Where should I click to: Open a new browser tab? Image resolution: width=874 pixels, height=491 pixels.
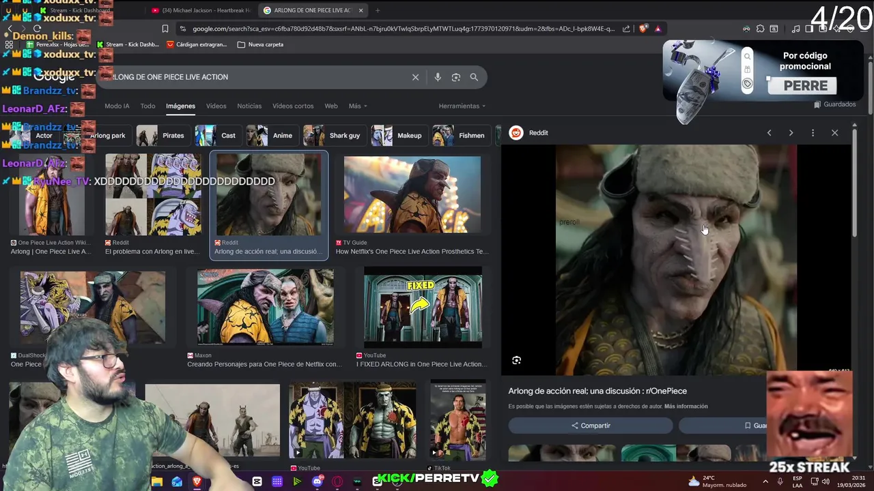378,10
